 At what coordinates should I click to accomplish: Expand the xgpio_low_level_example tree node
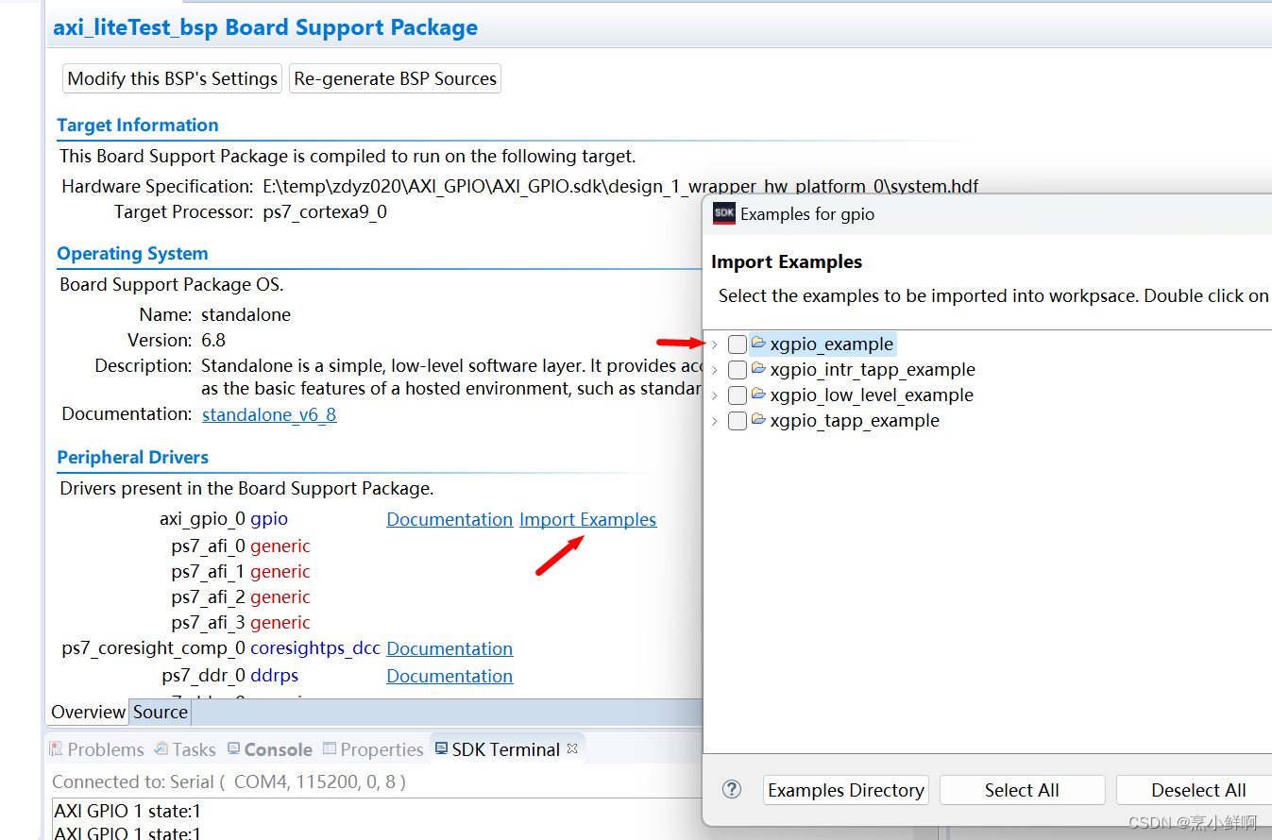click(x=715, y=395)
